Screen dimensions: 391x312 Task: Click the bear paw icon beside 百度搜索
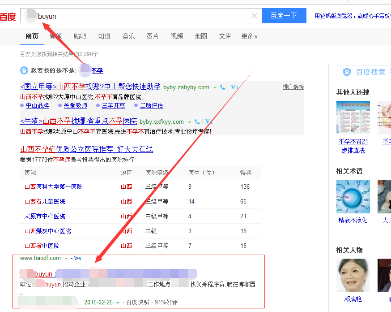[347, 72]
